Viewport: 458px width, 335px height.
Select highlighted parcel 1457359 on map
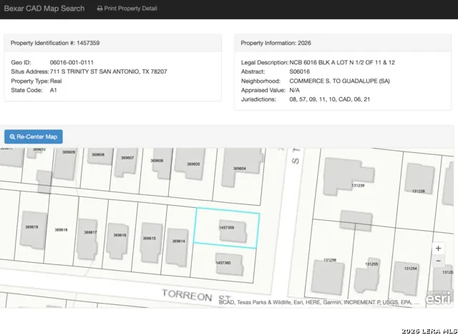tap(227, 228)
